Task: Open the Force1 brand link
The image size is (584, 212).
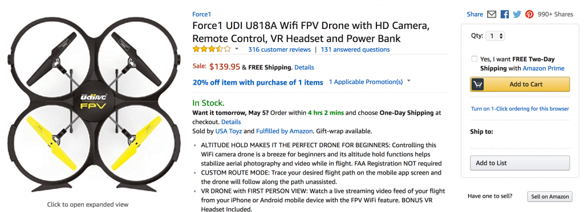Action: 201,14
